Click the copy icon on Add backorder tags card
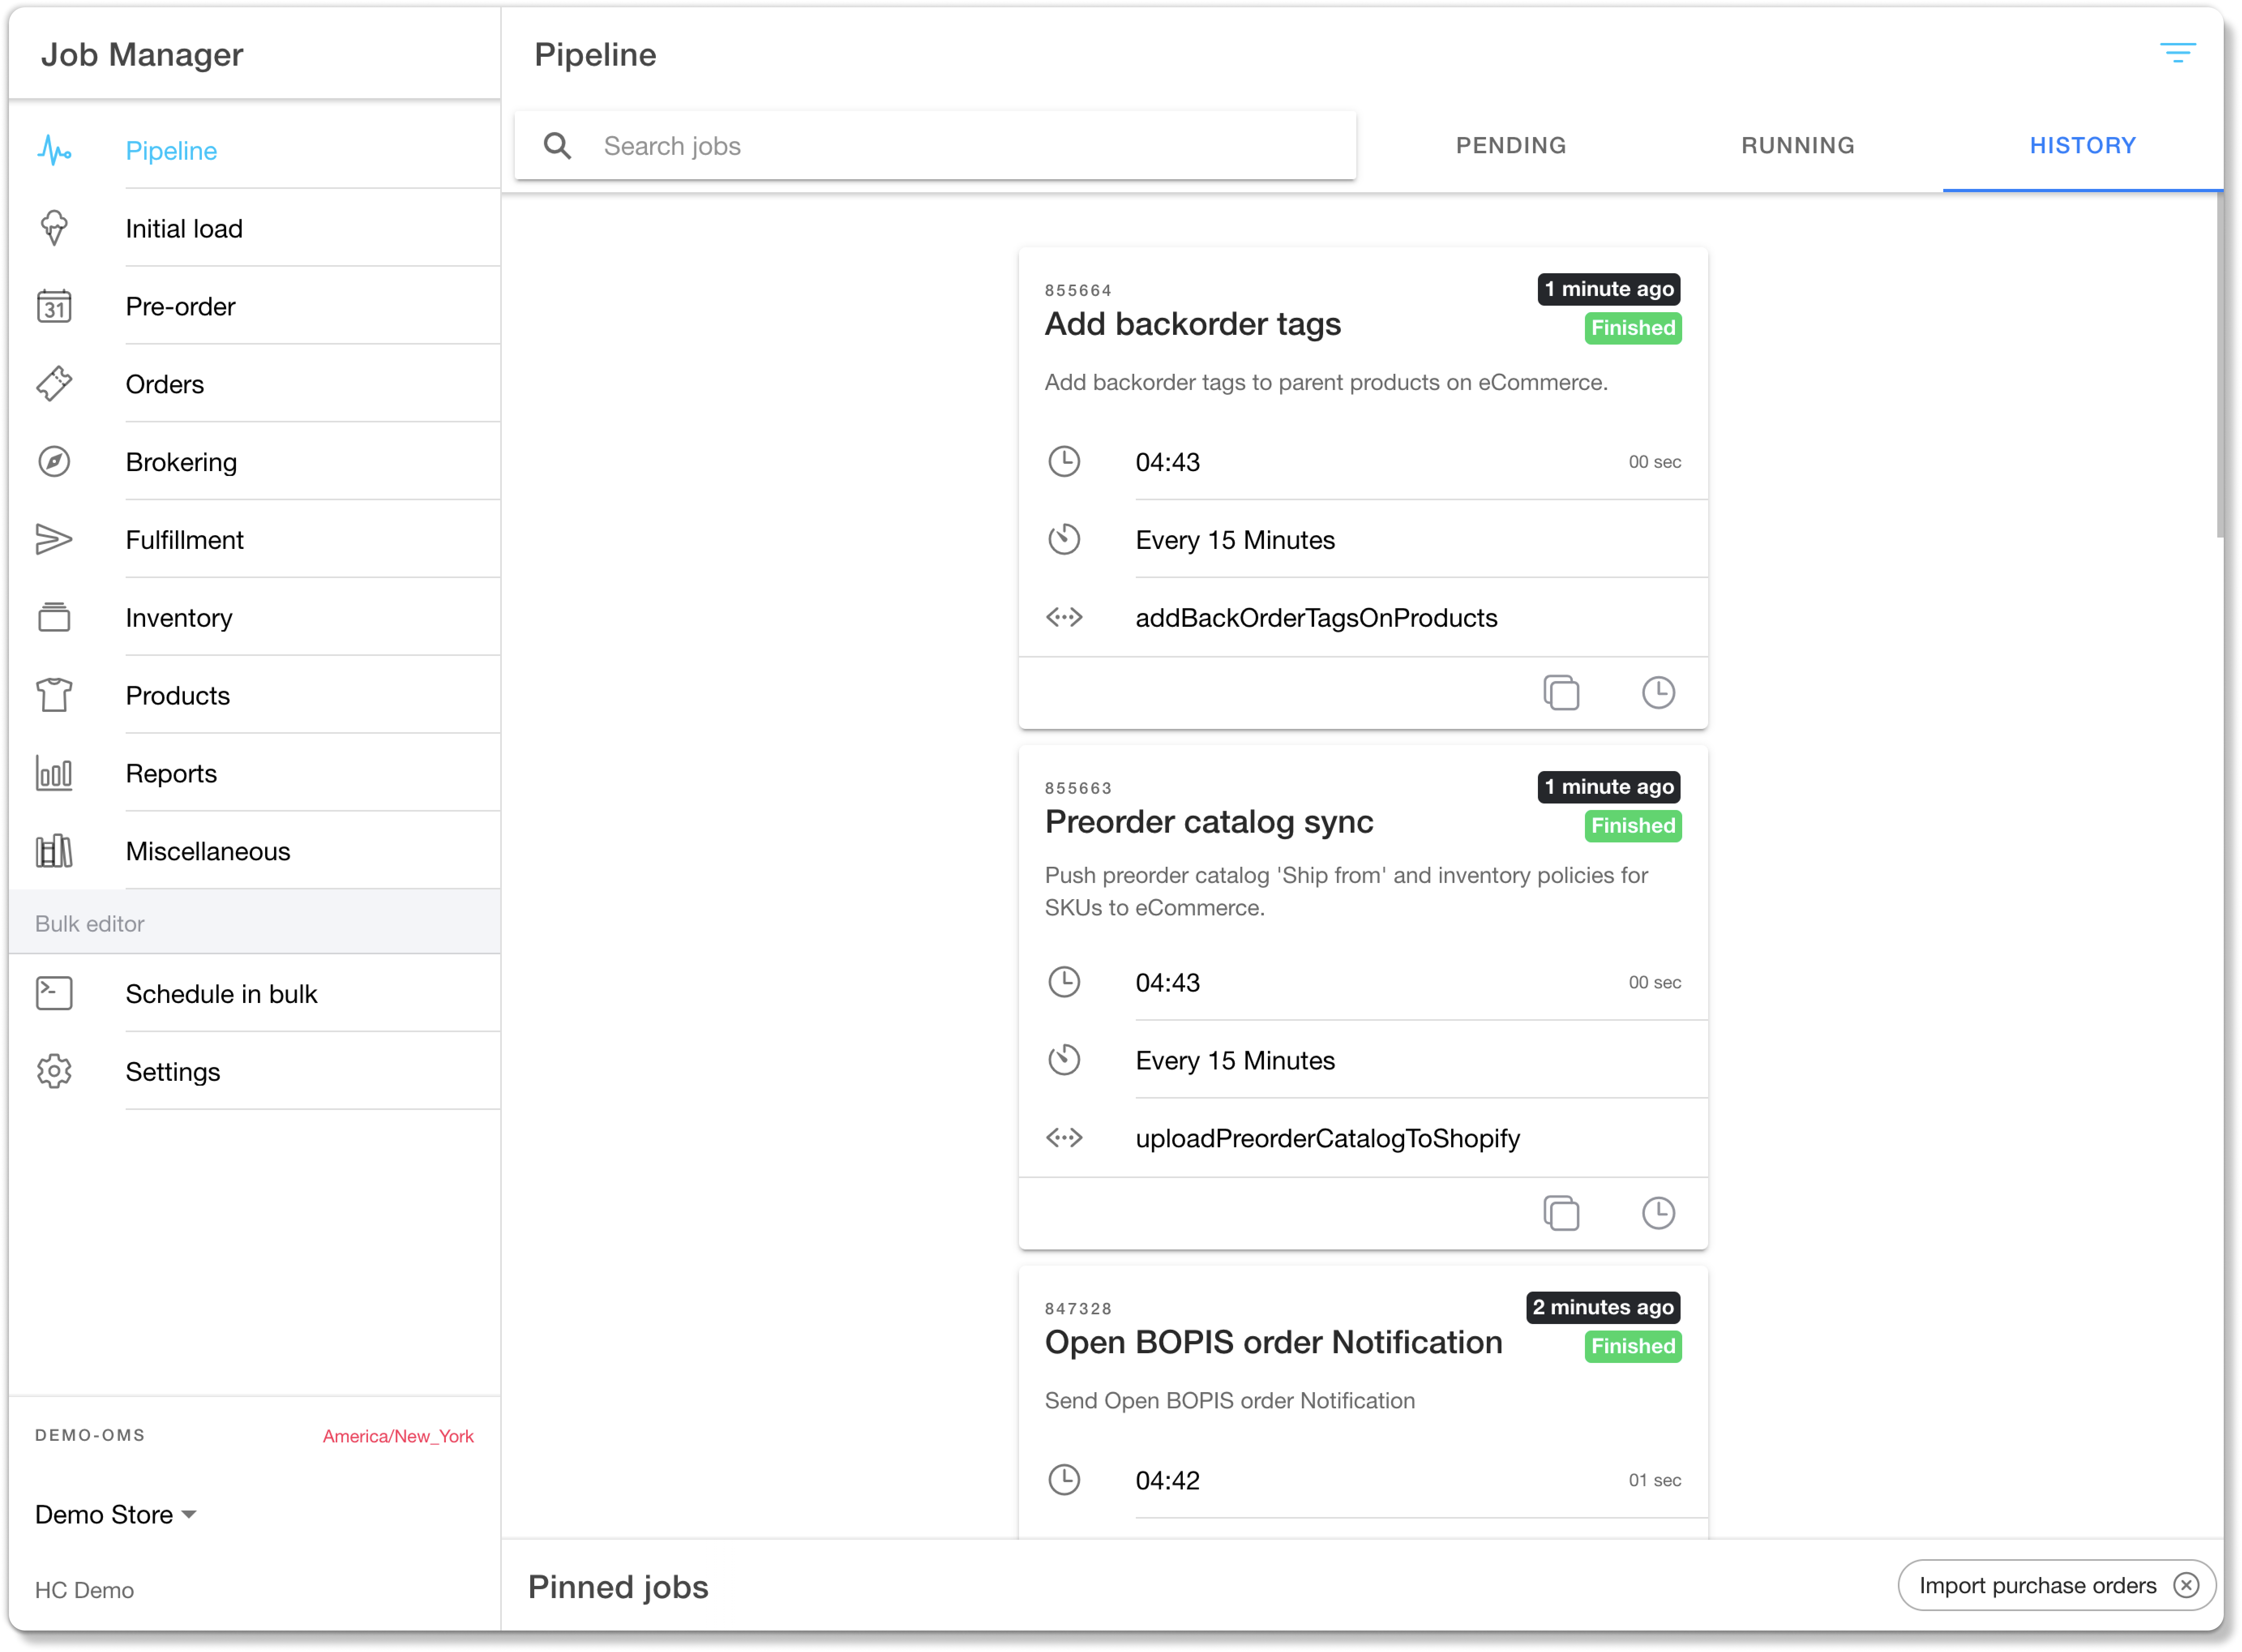The width and height of the screenshot is (2242, 1652). click(1561, 692)
